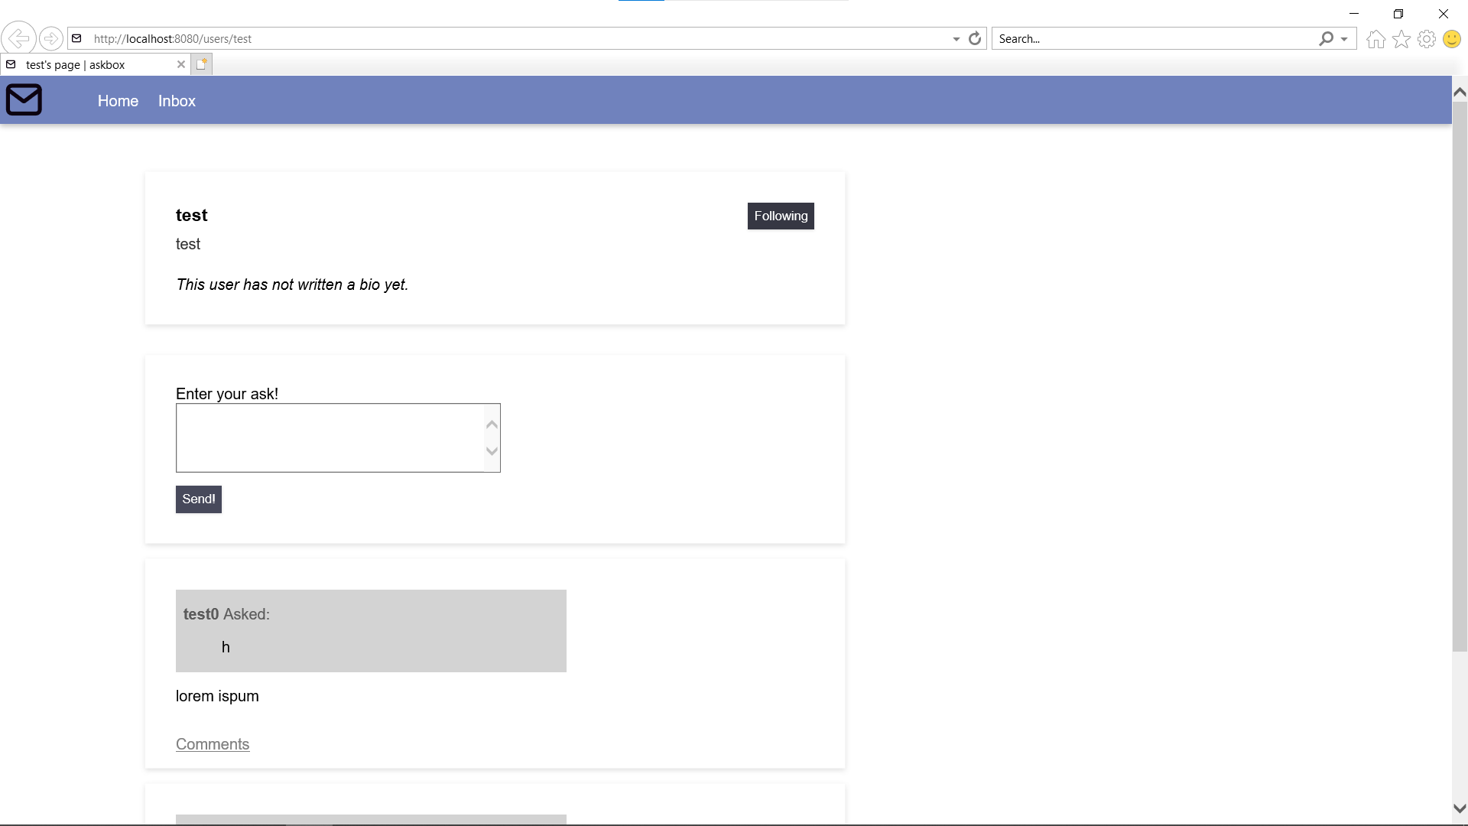
Task: Open browser settings gear icon
Action: [x=1426, y=39]
